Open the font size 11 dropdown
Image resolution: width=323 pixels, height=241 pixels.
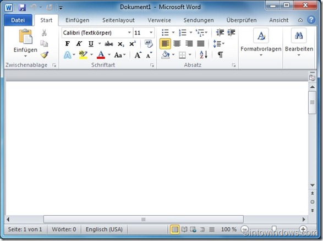(151, 32)
